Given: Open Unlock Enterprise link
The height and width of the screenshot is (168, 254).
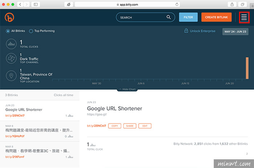Looking at the screenshot, I should click(202, 31).
